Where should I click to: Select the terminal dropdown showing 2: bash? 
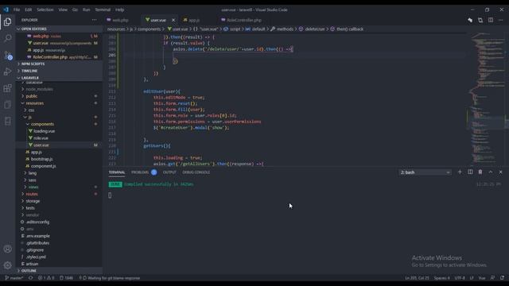425,172
